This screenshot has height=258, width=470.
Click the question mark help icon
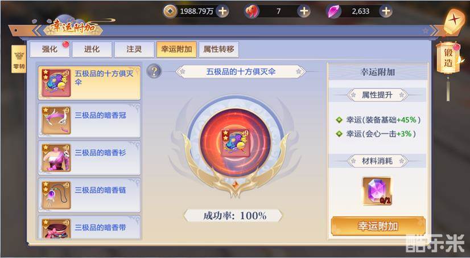click(154, 71)
